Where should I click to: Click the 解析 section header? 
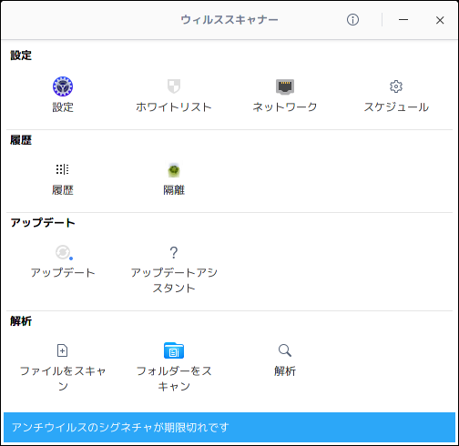coord(21,321)
